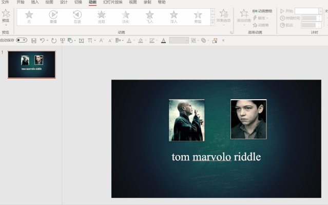The width and height of the screenshot is (328, 205).
Task: Insert a text box via toolbar icon
Action: (82, 41)
